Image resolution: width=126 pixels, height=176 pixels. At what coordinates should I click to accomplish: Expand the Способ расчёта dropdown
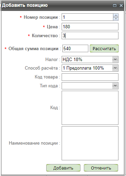115,68
